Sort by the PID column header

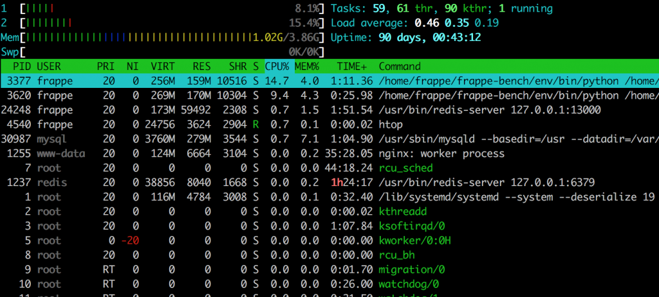[x=22, y=66]
